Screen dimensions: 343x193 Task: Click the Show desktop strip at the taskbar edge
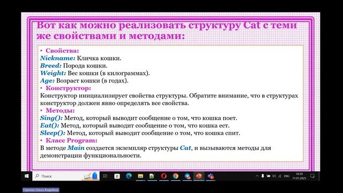319,176
